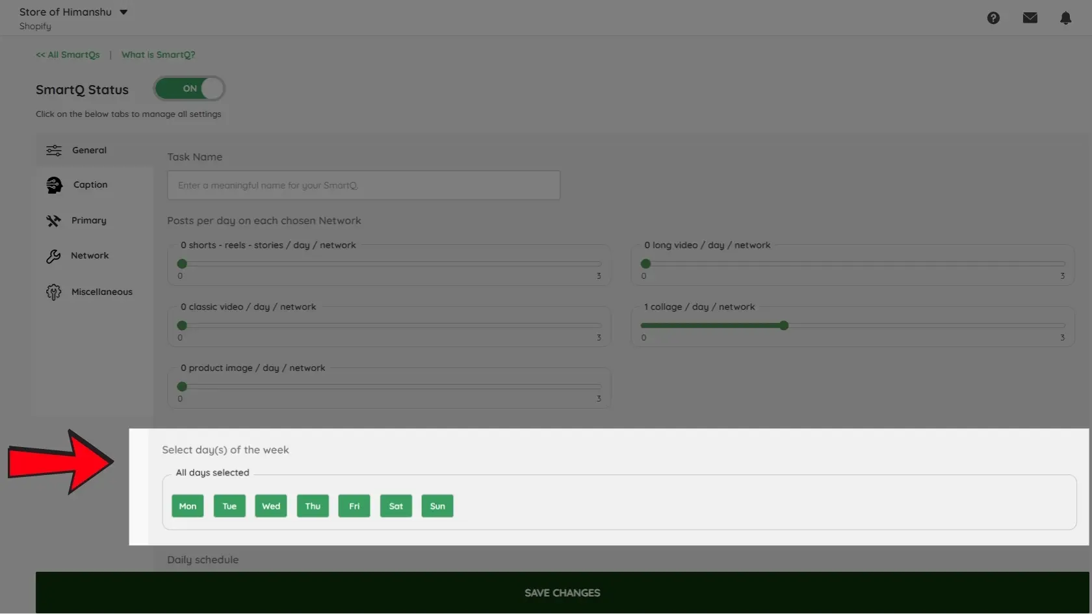Image resolution: width=1092 pixels, height=614 pixels.
Task: Click the product image slider handle
Action: pyautogui.click(x=182, y=387)
